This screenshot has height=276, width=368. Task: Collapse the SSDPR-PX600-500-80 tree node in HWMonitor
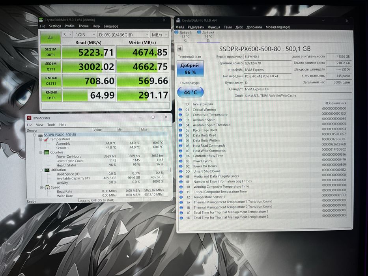34,135
